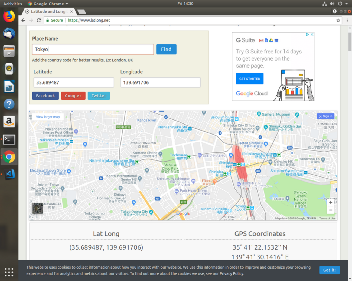Switch map to satellite view via thumbnail
Screen dimensions: 352x281
(x=37, y=208)
